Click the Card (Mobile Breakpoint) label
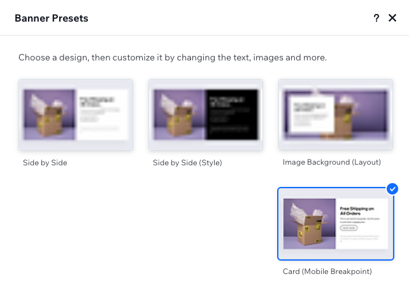Viewport: 409px width, 281px height. tap(327, 271)
